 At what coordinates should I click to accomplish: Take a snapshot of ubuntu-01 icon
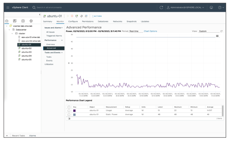[x=86, y=16]
